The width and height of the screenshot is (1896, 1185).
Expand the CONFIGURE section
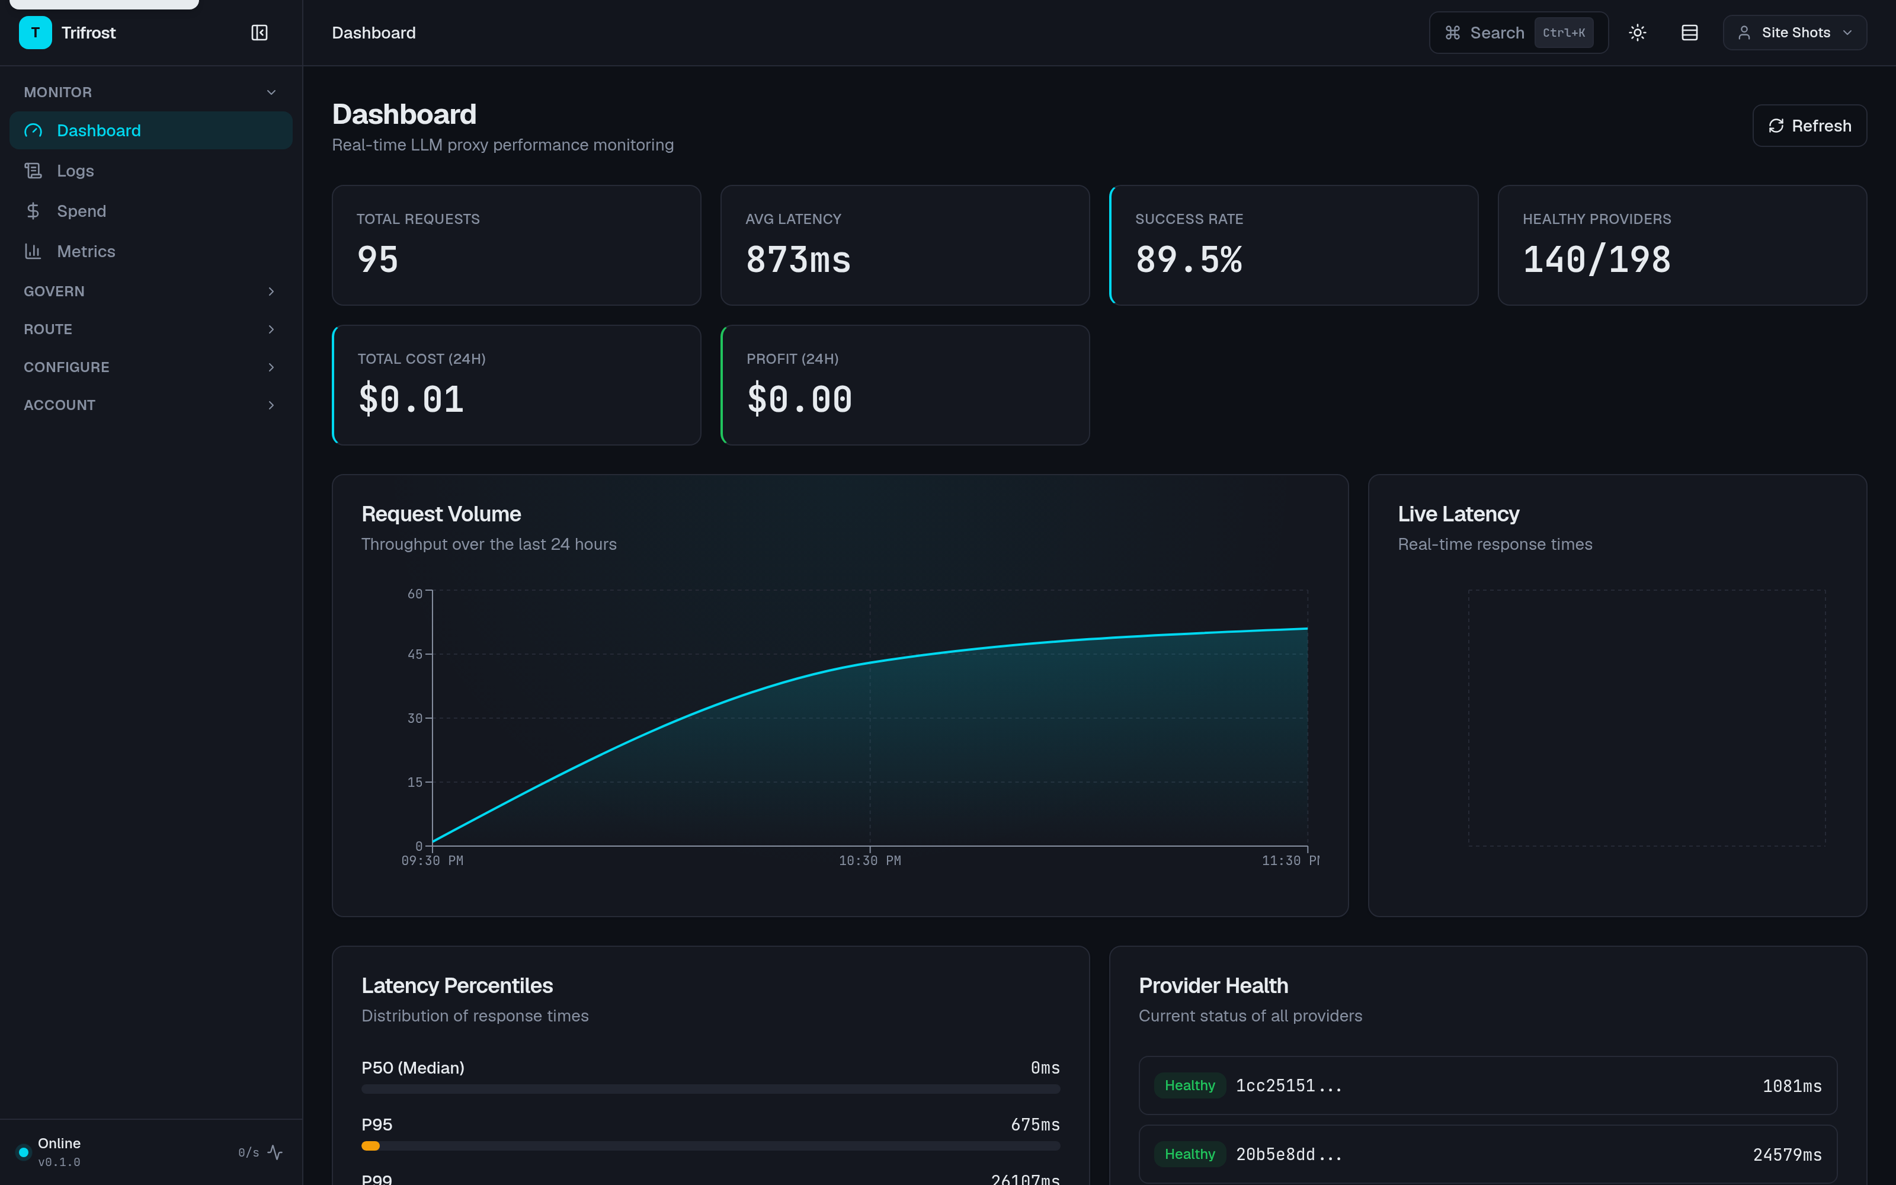(150, 367)
